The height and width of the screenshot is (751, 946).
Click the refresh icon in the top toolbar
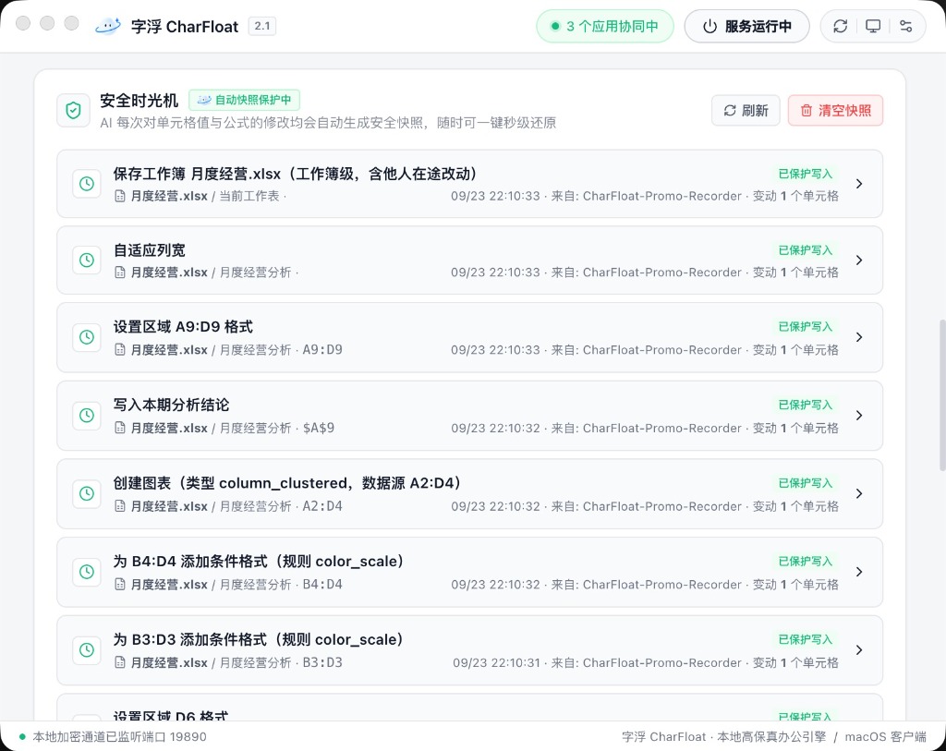pyautogui.click(x=841, y=26)
